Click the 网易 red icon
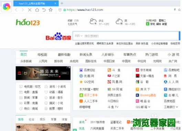 [x=165, y=76]
